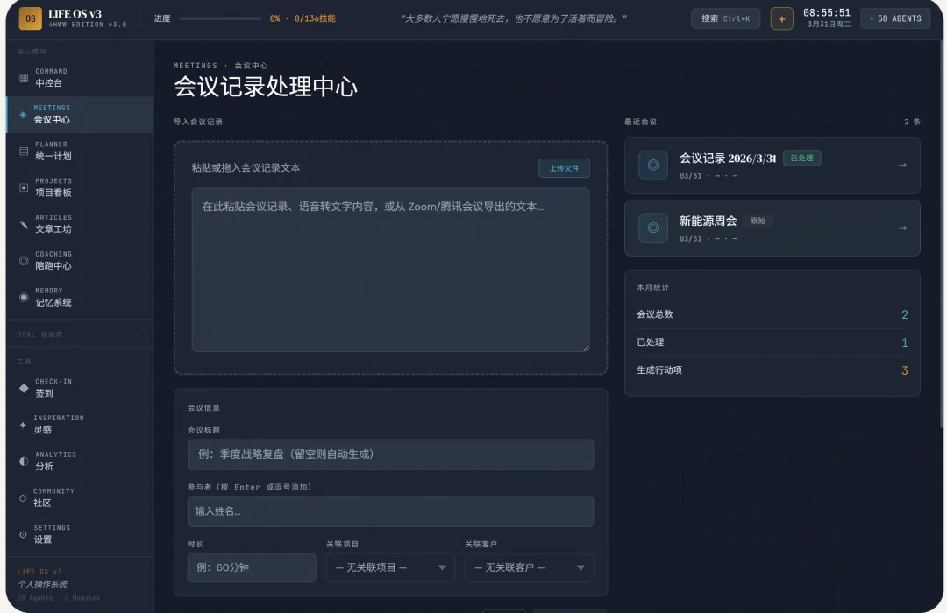Image resolution: width=947 pixels, height=613 pixels.
Task: Click the Inspiration 灵感 sparkle icon
Action: click(x=23, y=425)
